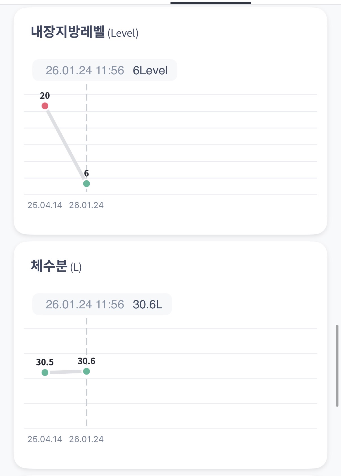
Task: Click 26.01.24 date under 체수분 chart
Action: point(86,439)
